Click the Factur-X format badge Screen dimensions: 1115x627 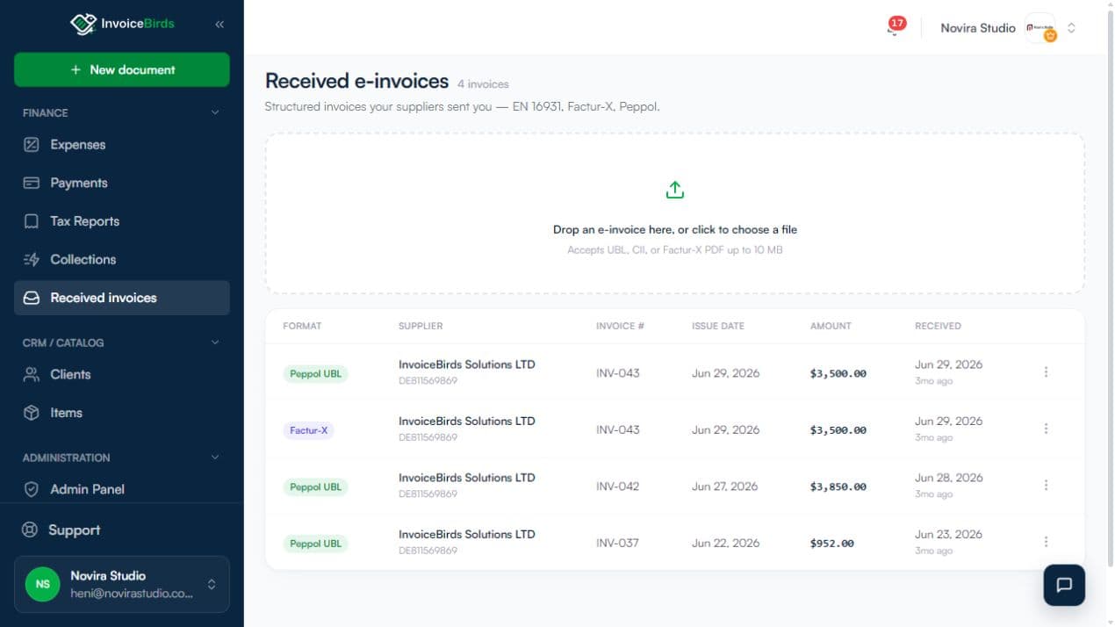[x=308, y=430]
